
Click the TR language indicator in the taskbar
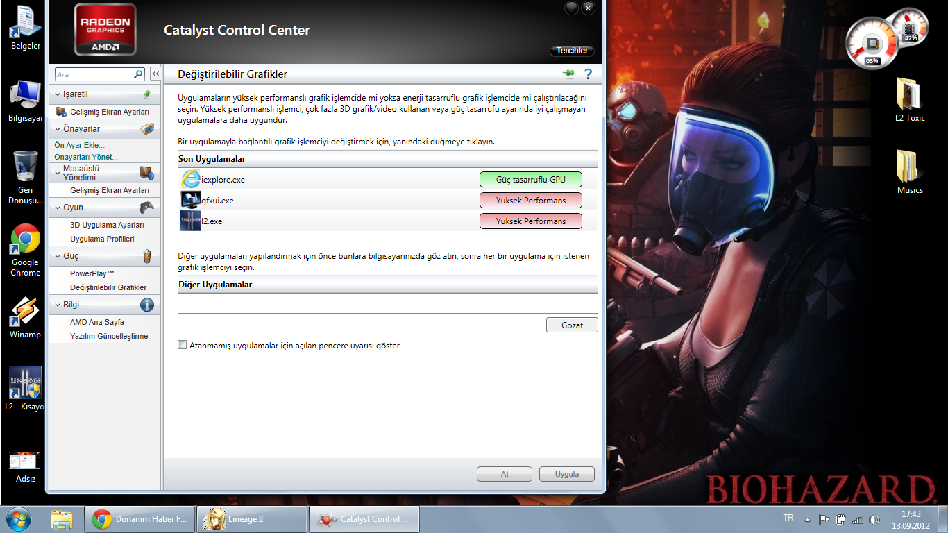point(788,518)
